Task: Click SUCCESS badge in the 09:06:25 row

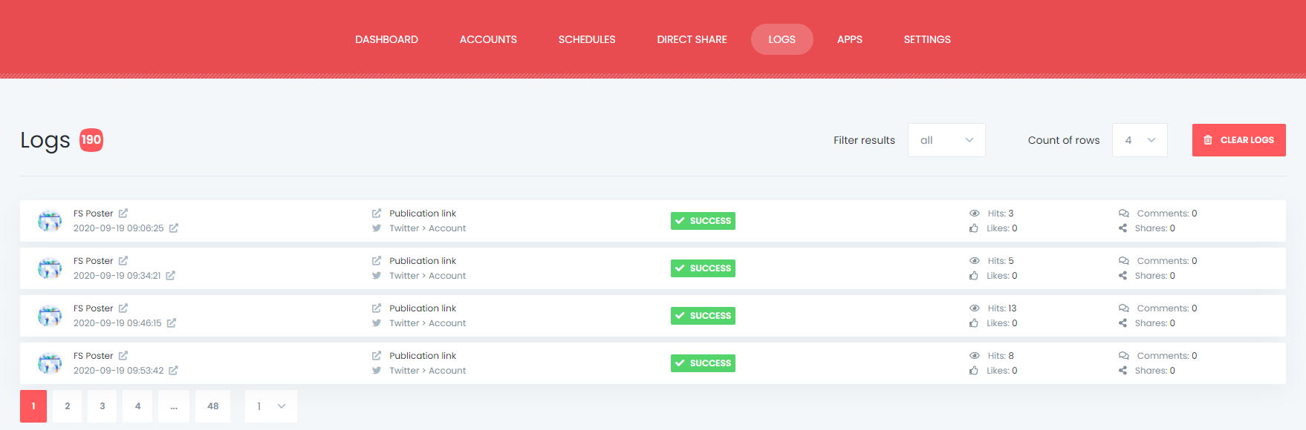Action: click(x=703, y=221)
